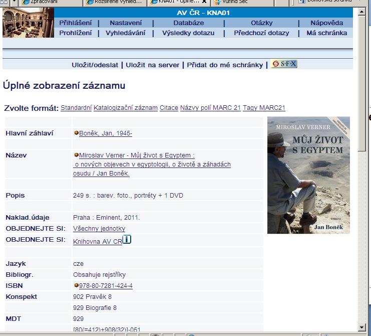Open the Přihlášení menu item
The image size is (371, 336).
76,23
